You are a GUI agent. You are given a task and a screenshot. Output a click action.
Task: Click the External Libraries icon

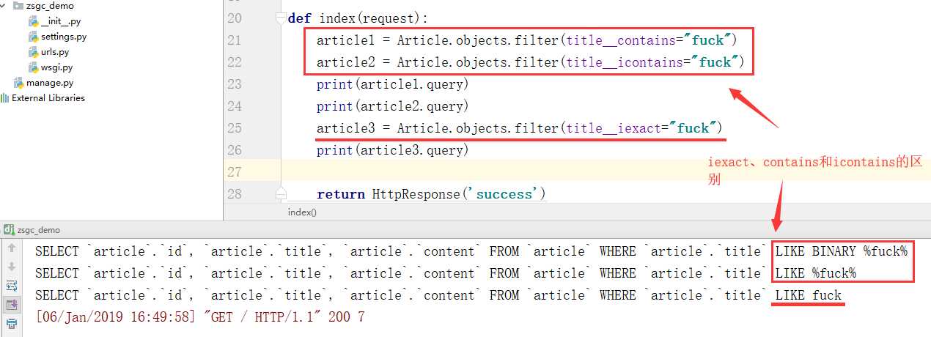pyautogui.click(x=5, y=98)
